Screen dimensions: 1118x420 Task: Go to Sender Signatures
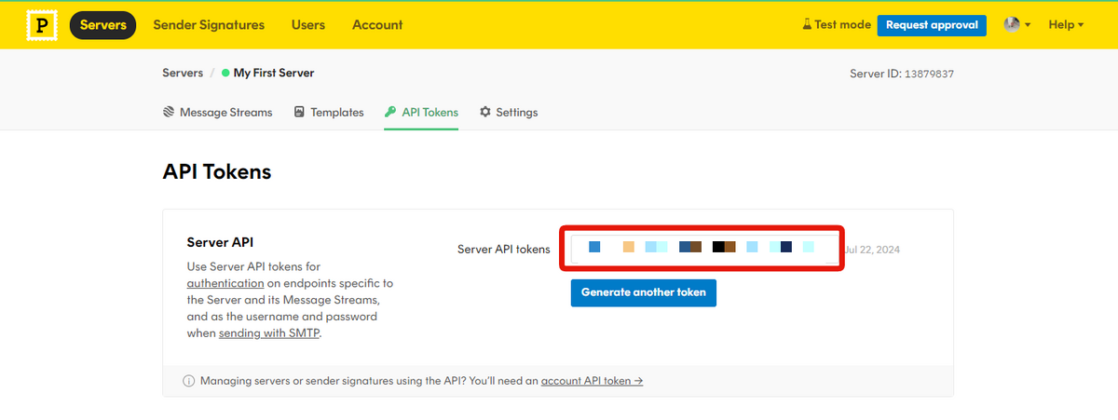click(209, 25)
